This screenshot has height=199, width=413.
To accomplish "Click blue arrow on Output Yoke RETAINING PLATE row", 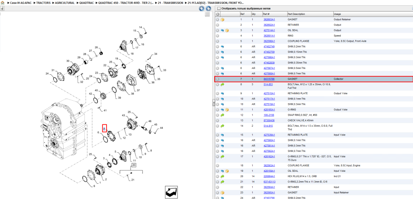I will pyautogui.click(x=222, y=93).
